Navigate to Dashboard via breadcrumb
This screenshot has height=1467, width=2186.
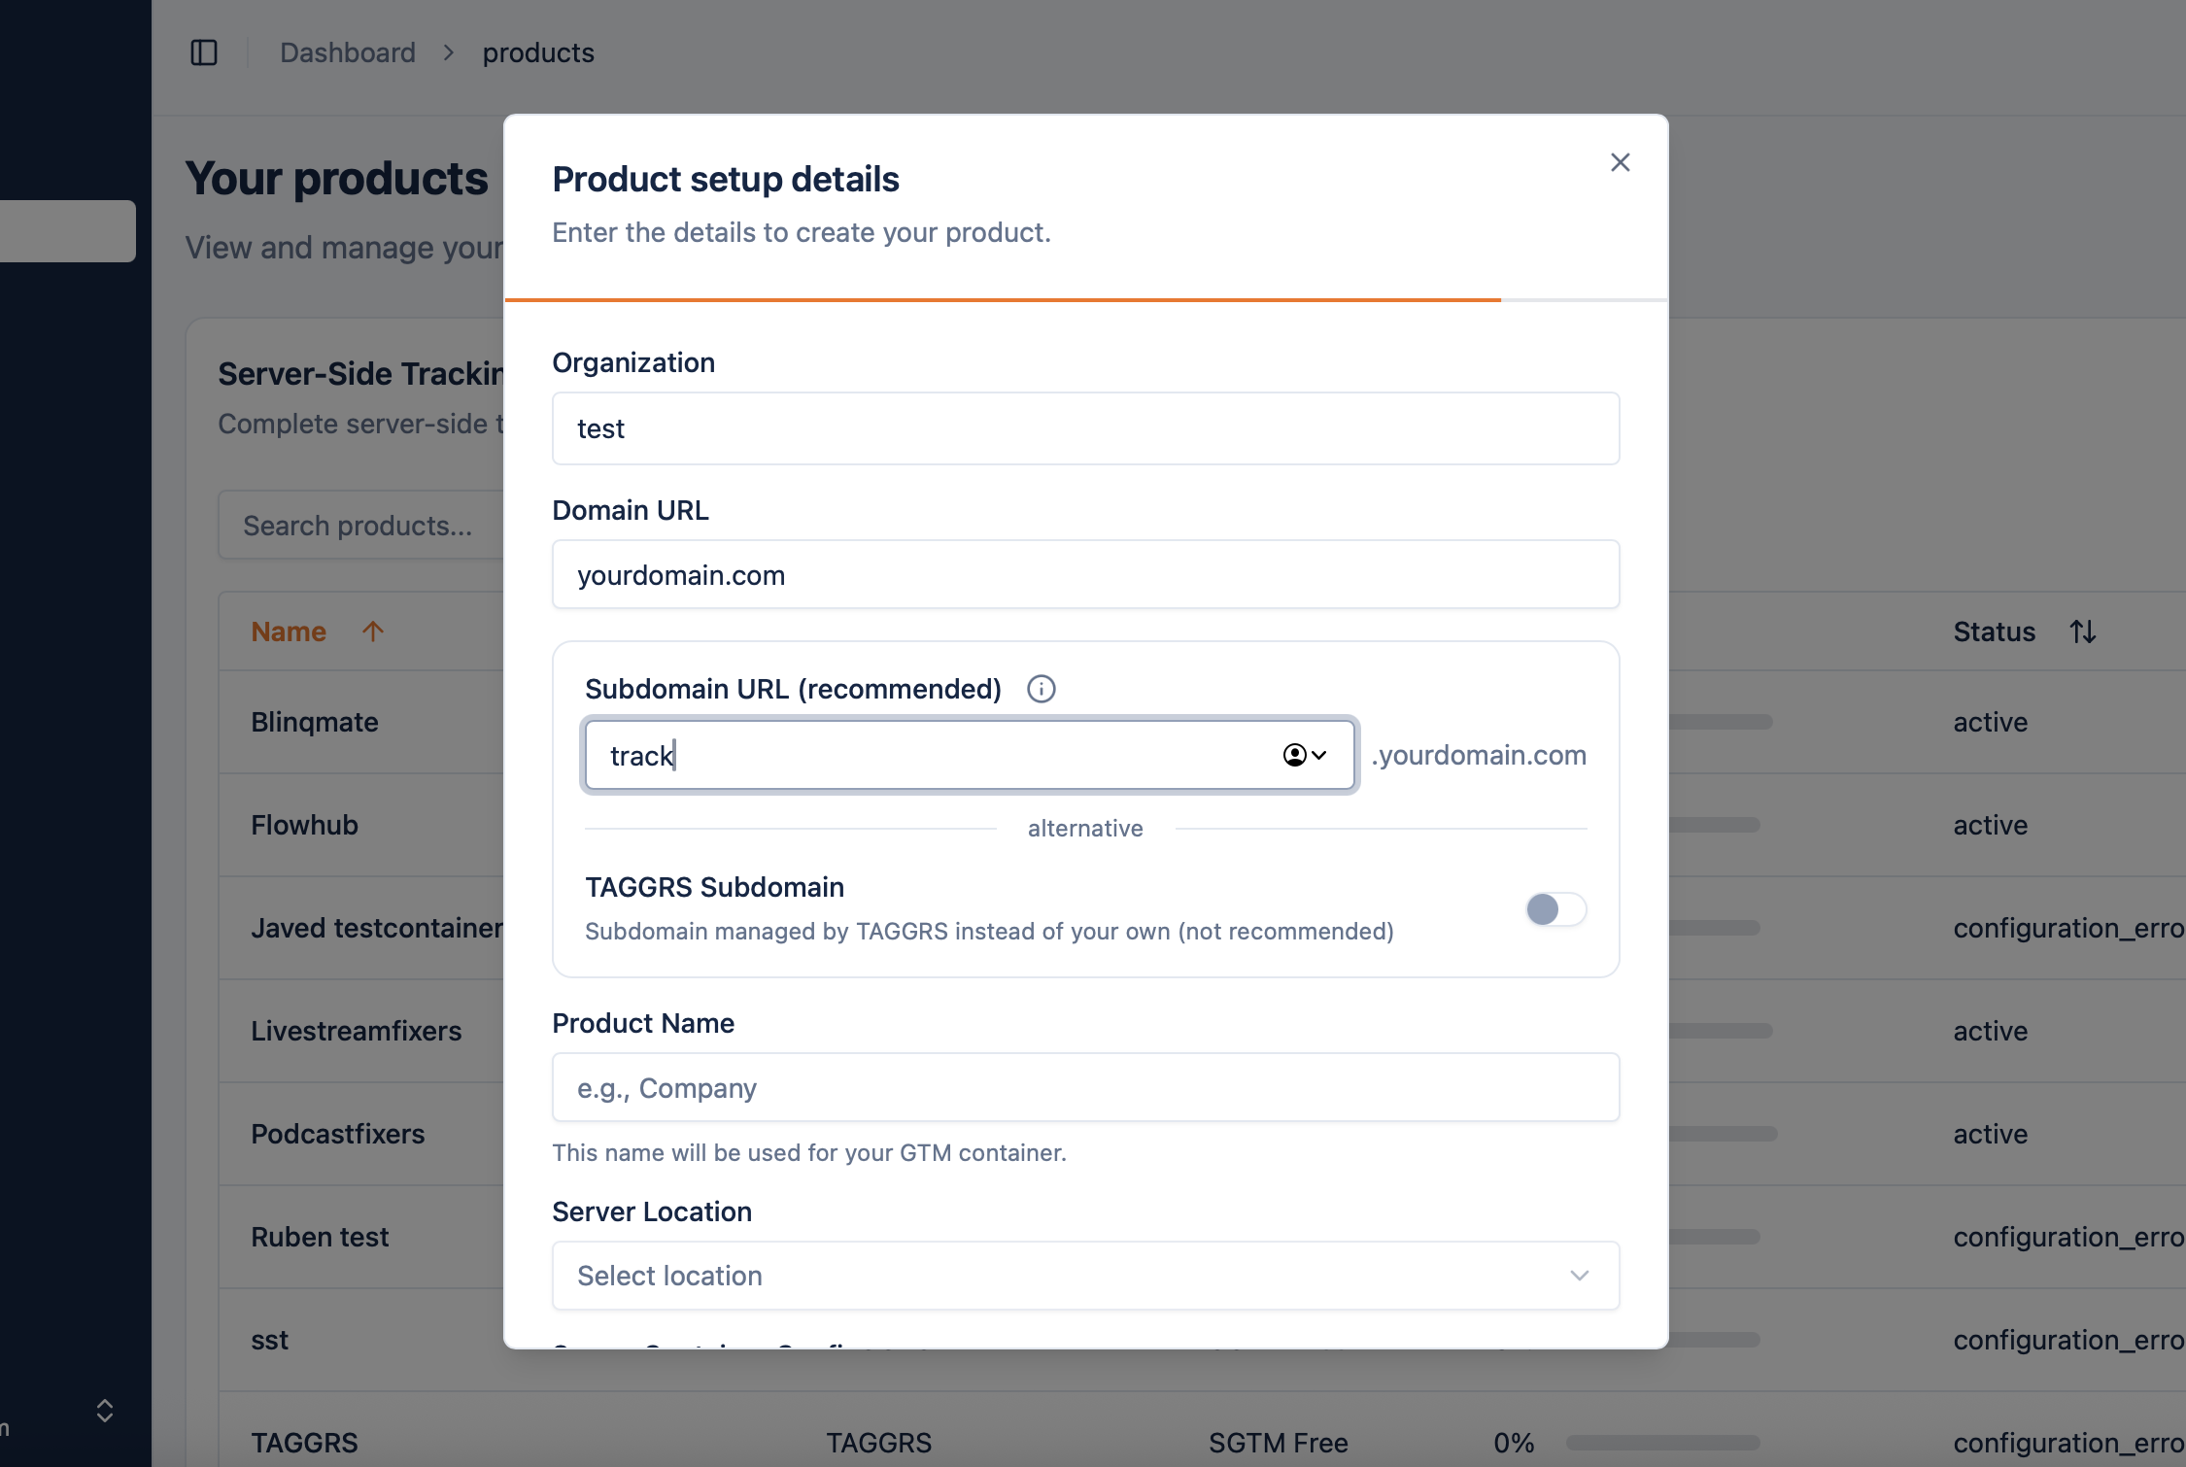point(347,52)
